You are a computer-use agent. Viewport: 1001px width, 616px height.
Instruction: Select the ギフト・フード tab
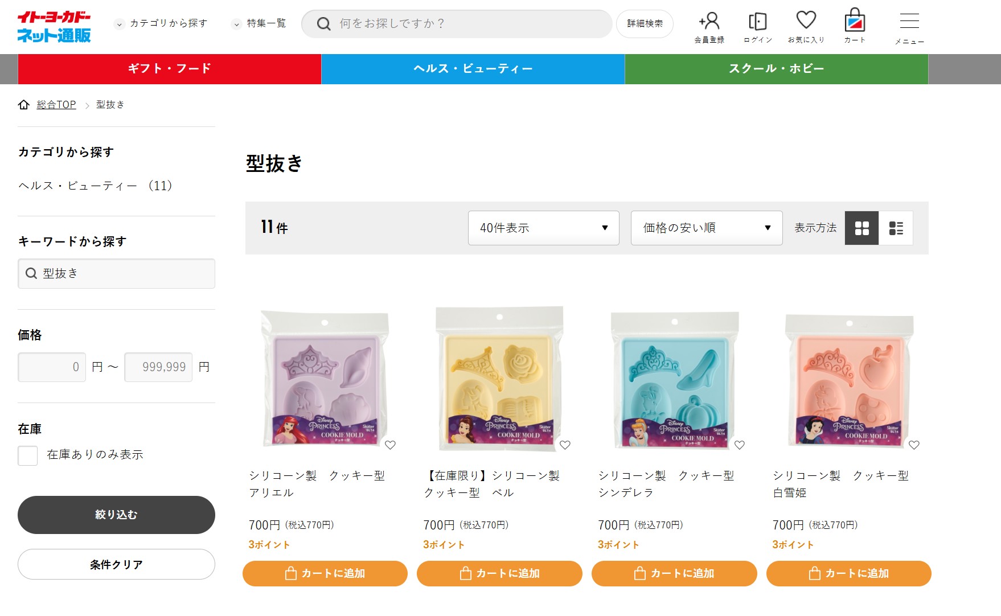click(x=170, y=69)
